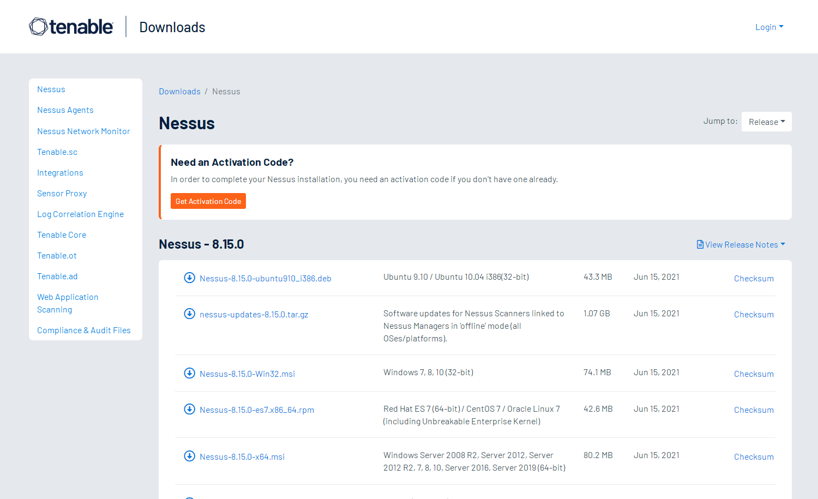Open Web Application Scanning from the sidebar
The width and height of the screenshot is (818, 499).
coord(68,303)
